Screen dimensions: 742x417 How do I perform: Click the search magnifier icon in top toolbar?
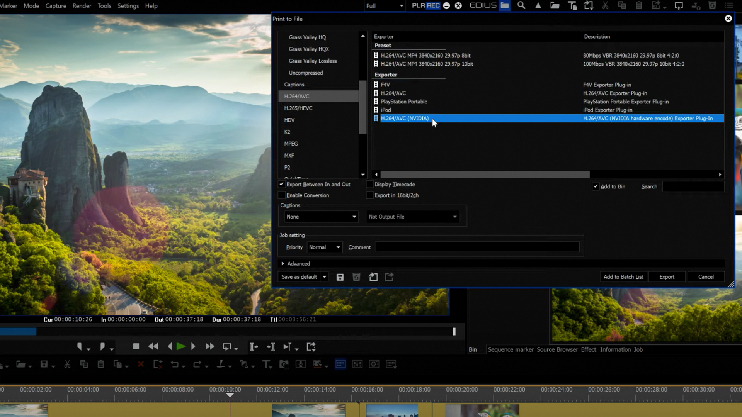click(x=521, y=6)
